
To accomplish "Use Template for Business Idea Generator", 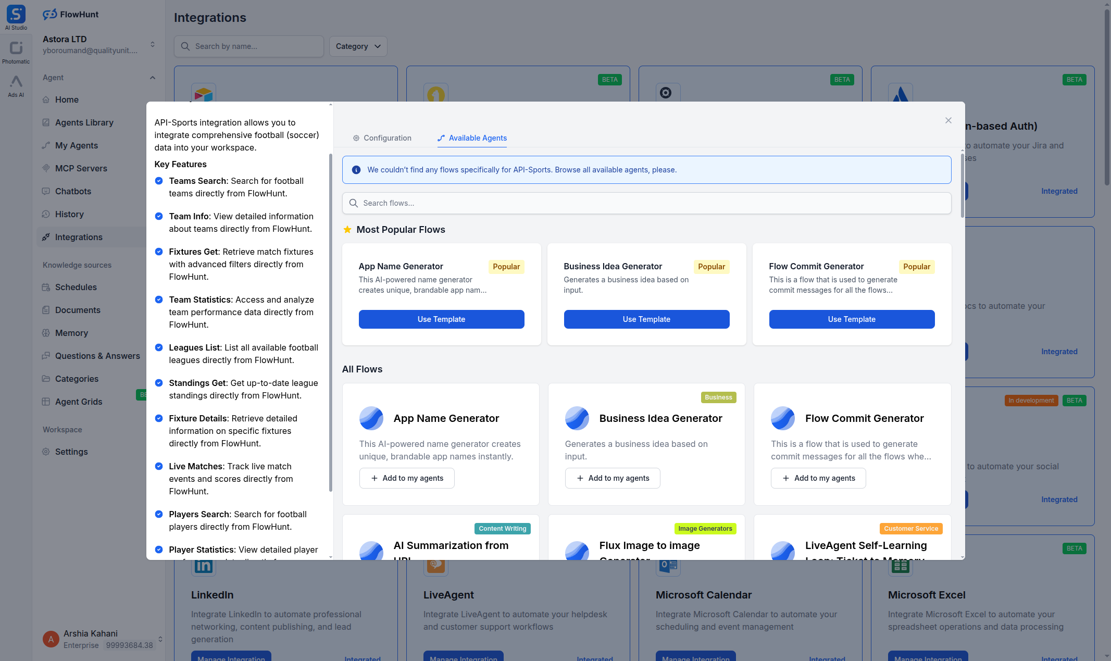I will point(646,319).
